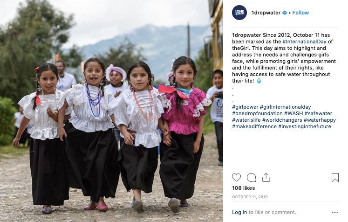Viewport: 348px width, 222px height.
Task: Share the post using the share icon
Action: coord(266,178)
